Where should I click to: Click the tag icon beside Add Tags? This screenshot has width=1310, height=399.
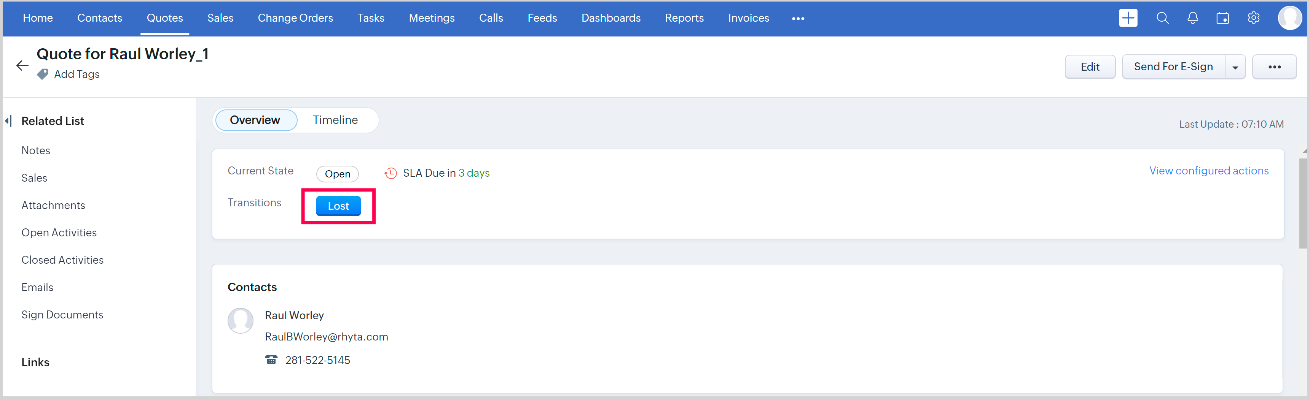pos(43,74)
